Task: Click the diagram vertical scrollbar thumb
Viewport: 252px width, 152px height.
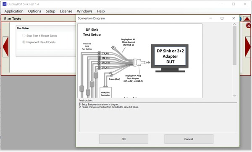Action: [x=234, y=46]
